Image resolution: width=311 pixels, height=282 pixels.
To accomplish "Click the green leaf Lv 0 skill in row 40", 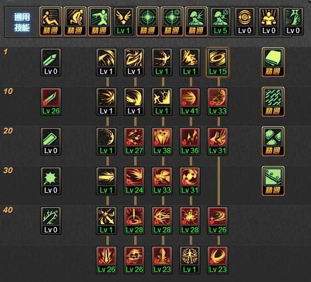I will click(x=51, y=221).
